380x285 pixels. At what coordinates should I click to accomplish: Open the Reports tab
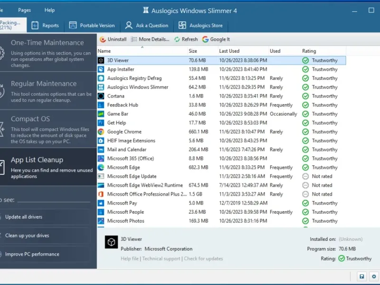tap(46, 26)
